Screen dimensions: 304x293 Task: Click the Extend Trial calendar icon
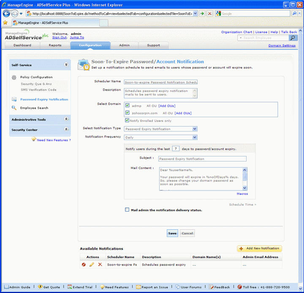70,287
